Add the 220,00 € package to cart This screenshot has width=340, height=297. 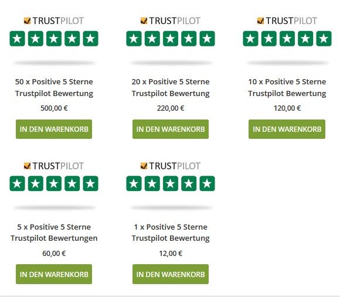click(x=171, y=129)
